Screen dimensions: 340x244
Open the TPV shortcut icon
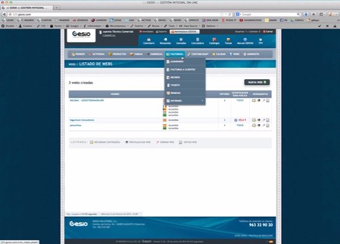(261, 41)
